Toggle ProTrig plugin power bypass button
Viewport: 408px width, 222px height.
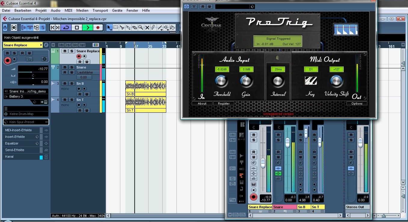click(186, 6)
